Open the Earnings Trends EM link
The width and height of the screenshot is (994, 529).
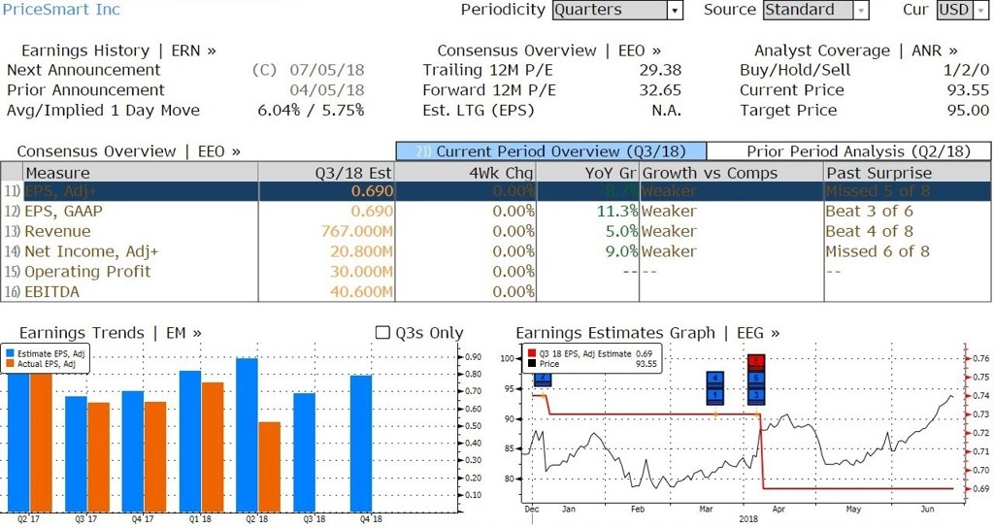(111, 333)
